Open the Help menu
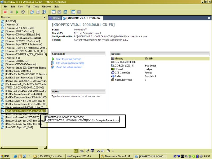Image resolution: width=212 pixels, height=159 pixels. (x=56, y=7)
